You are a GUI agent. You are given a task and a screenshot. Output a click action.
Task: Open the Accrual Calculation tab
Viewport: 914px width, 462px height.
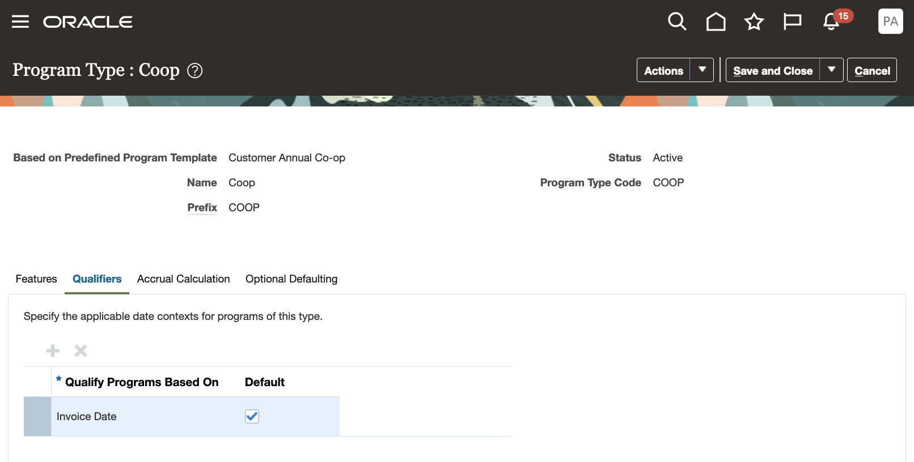point(183,279)
